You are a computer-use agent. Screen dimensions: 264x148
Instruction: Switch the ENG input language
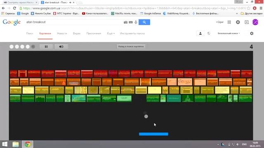pos(244,144)
